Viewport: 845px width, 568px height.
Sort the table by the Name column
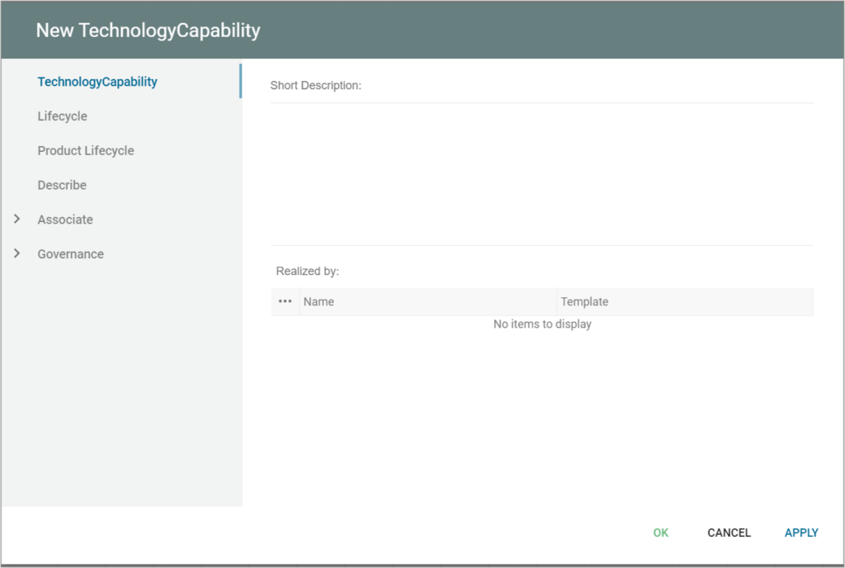(x=319, y=301)
